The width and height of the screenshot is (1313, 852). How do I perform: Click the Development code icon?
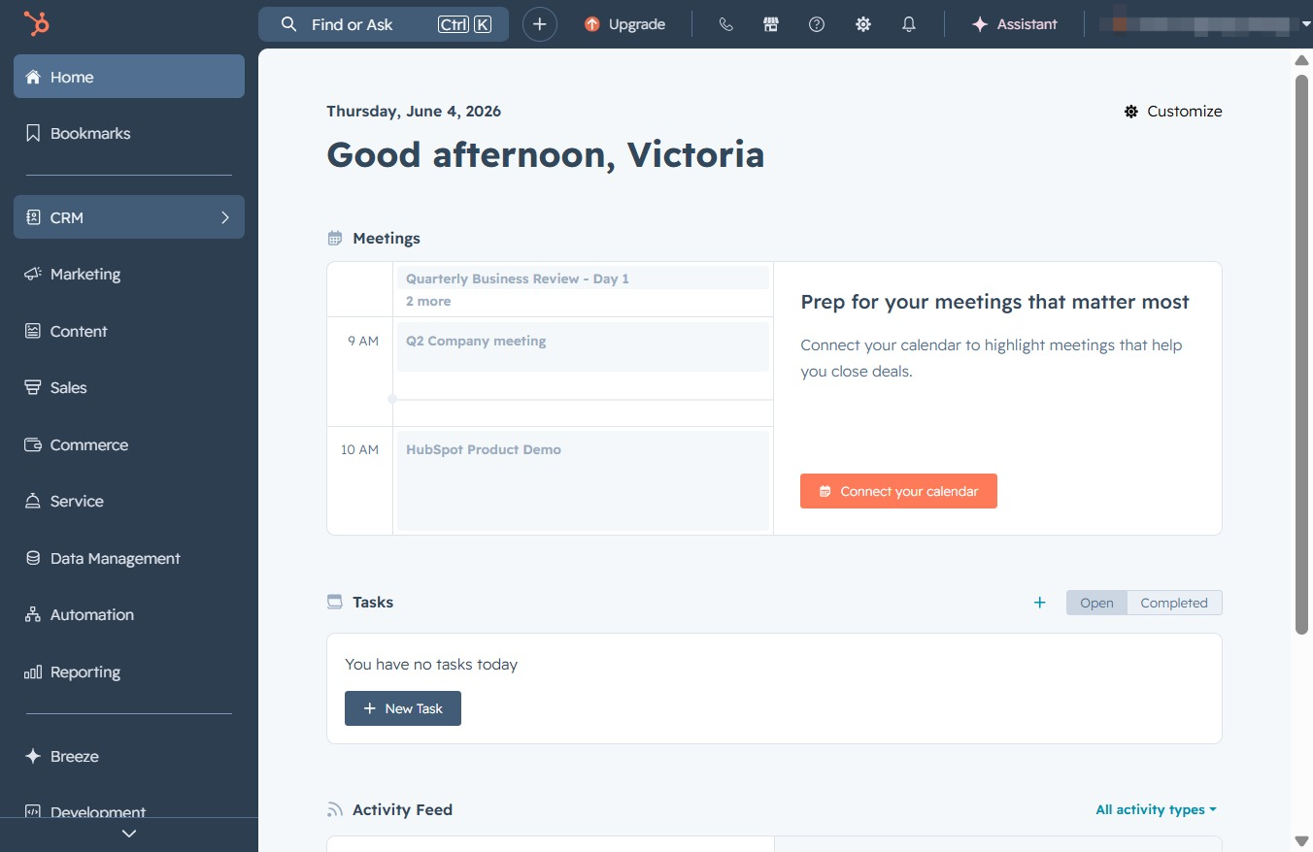(x=33, y=811)
